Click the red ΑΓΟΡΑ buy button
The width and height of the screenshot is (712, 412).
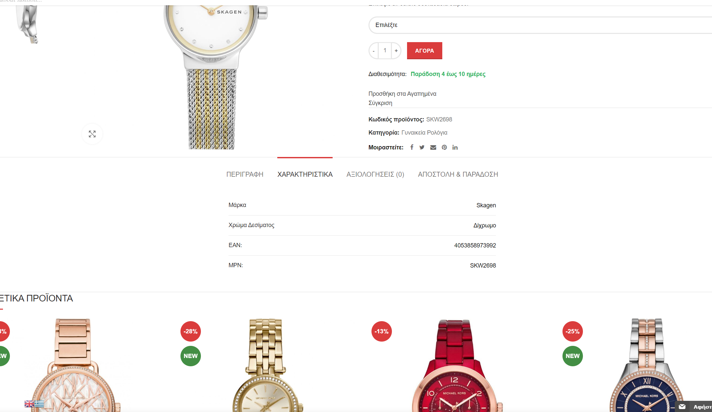coord(424,51)
